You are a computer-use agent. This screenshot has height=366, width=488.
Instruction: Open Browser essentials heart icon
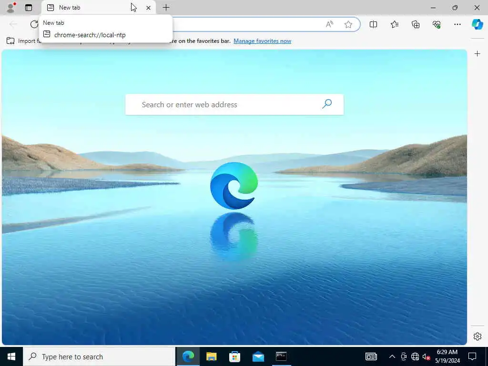pyautogui.click(x=437, y=24)
